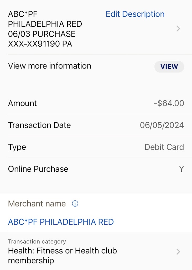
Task: Click the Edit Description link
Action: tap(135, 14)
